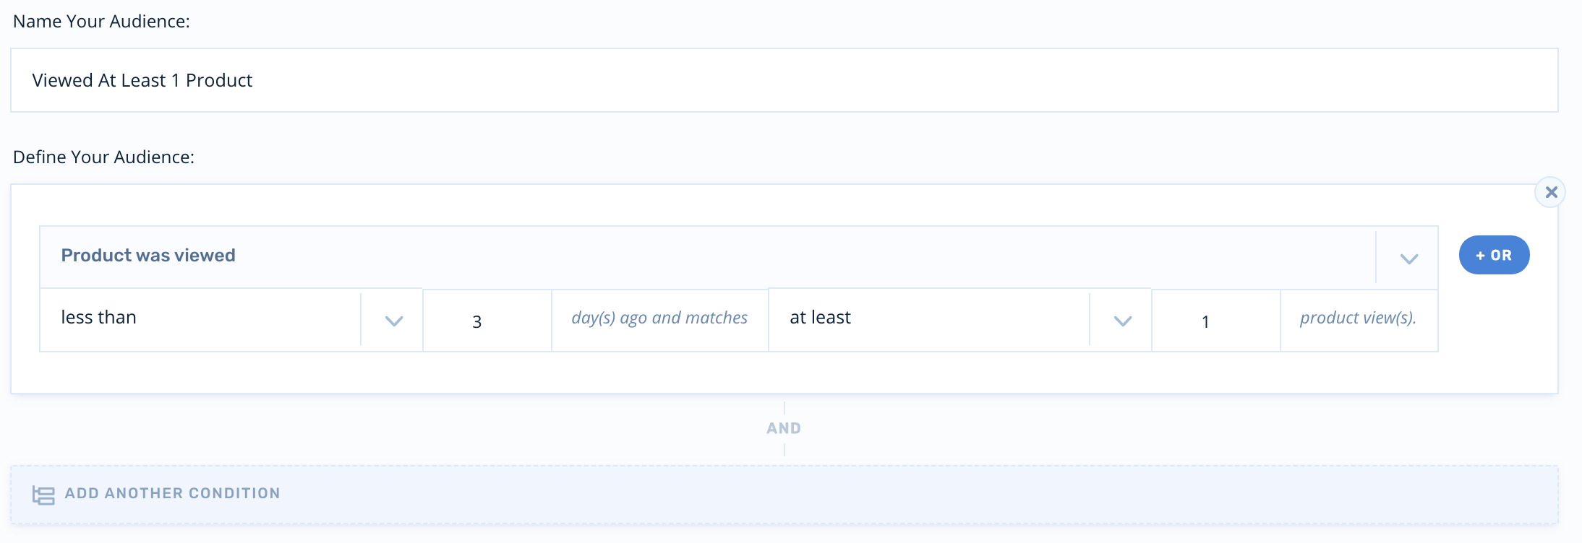Image resolution: width=1582 pixels, height=543 pixels.
Task: Click the at least comparison text
Action: 820,318
